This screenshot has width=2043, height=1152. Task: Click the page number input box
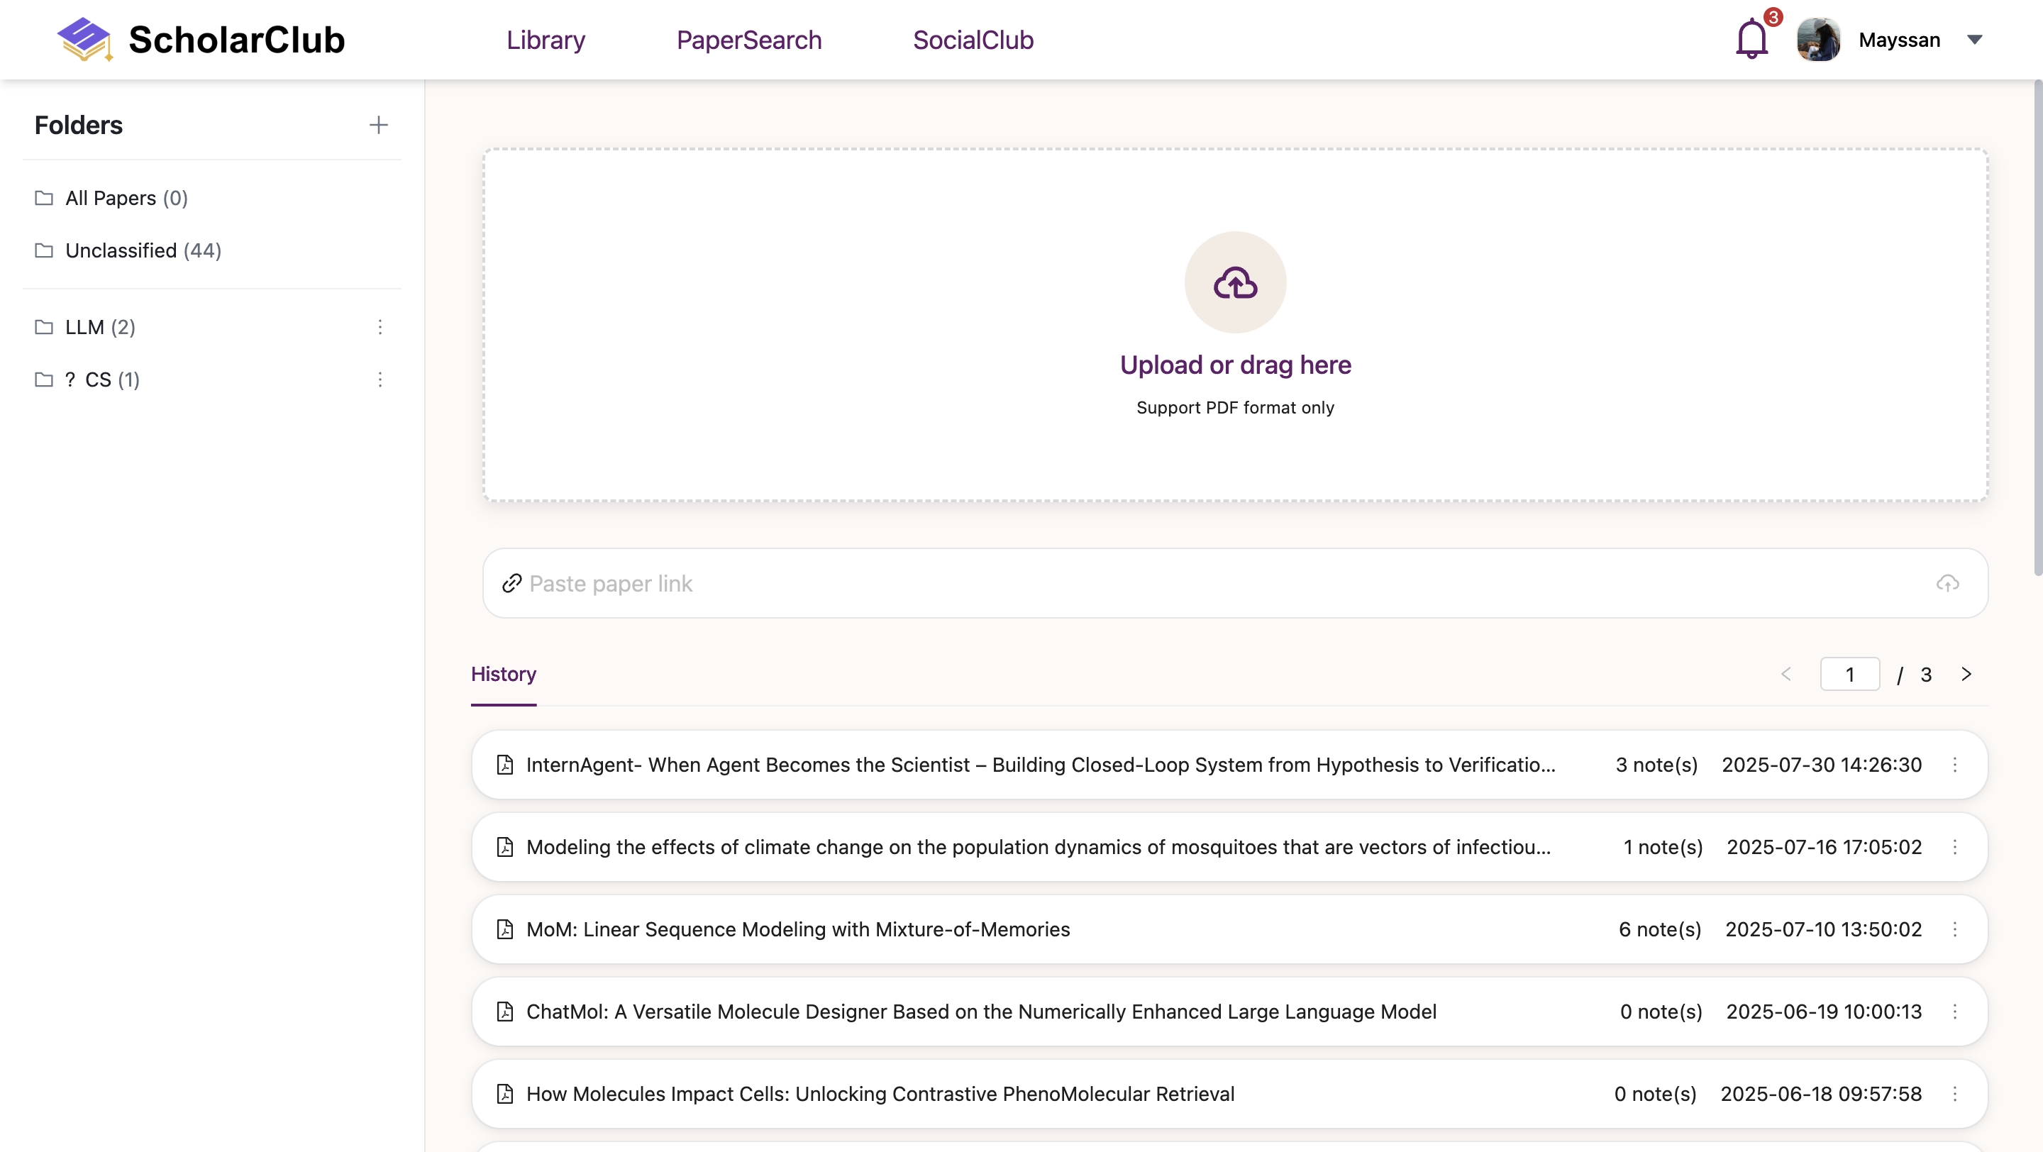(x=1849, y=674)
